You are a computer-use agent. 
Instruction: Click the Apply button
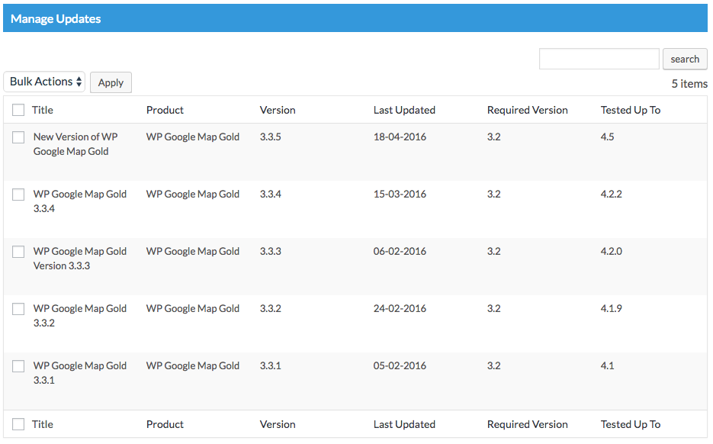click(111, 82)
